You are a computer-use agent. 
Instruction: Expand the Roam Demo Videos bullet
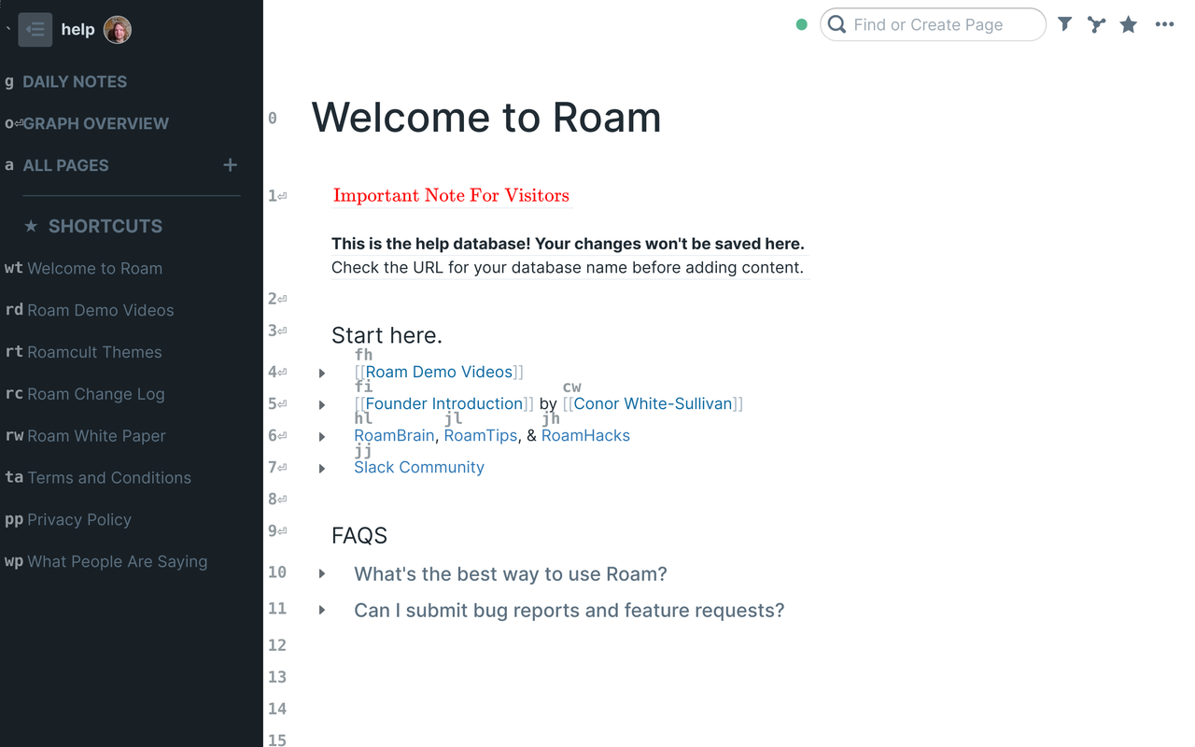click(x=322, y=373)
